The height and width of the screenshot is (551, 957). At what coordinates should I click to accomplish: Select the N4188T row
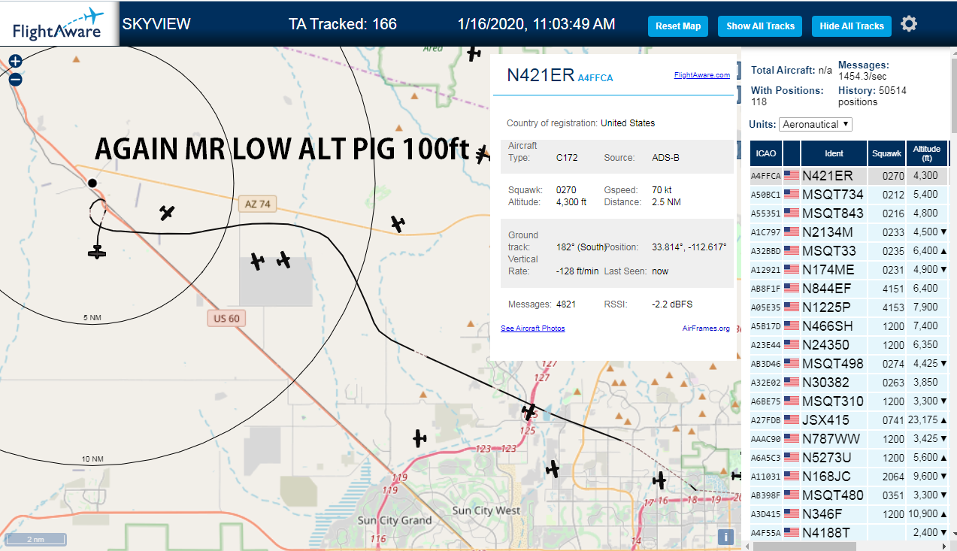pos(849,533)
